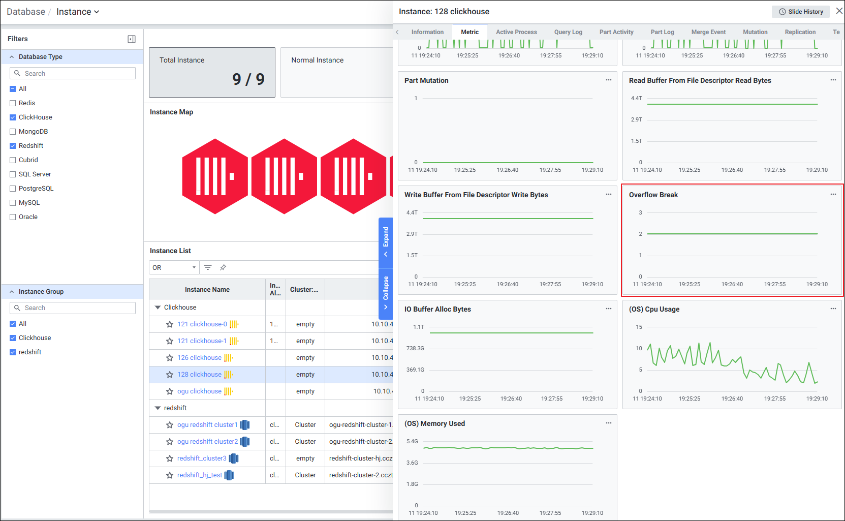Star the ogu redshift cluster1 instance
Image resolution: width=845 pixels, height=521 pixels.
click(170, 425)
